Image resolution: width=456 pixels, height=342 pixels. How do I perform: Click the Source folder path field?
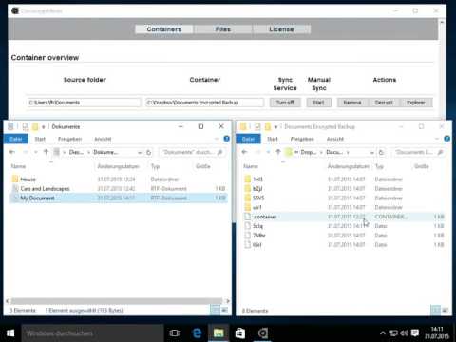tap(85, 103)
